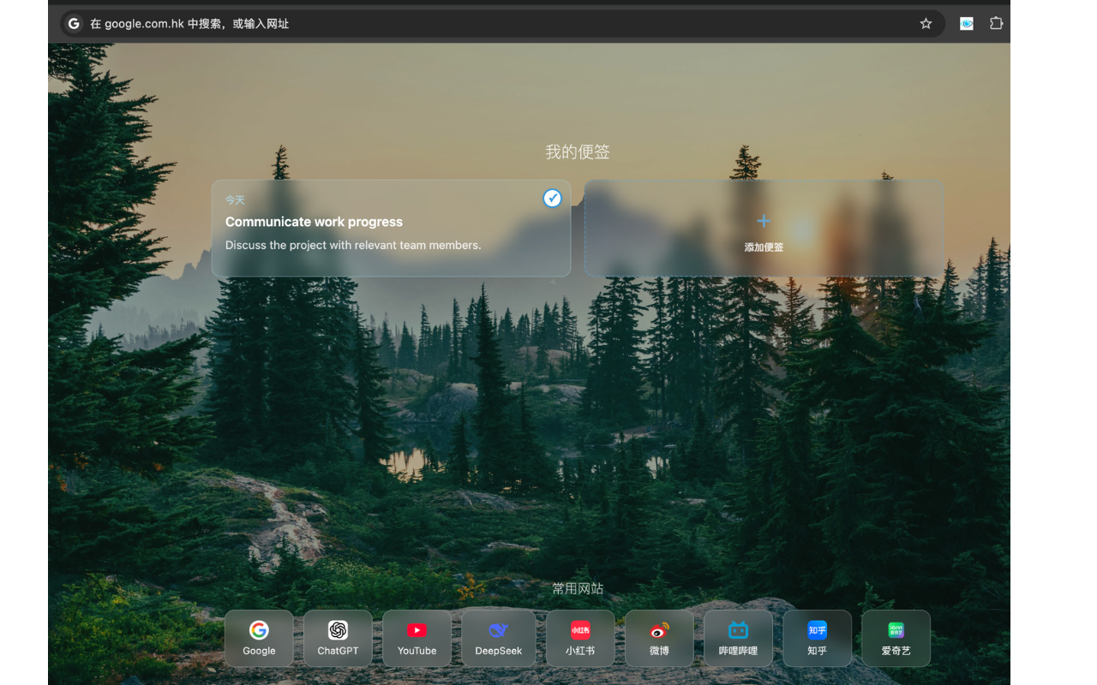The width and height of the screenshot is (1097, 685).
Task: Click the 我的便签 heading
Action: click(x=578, y=152)
